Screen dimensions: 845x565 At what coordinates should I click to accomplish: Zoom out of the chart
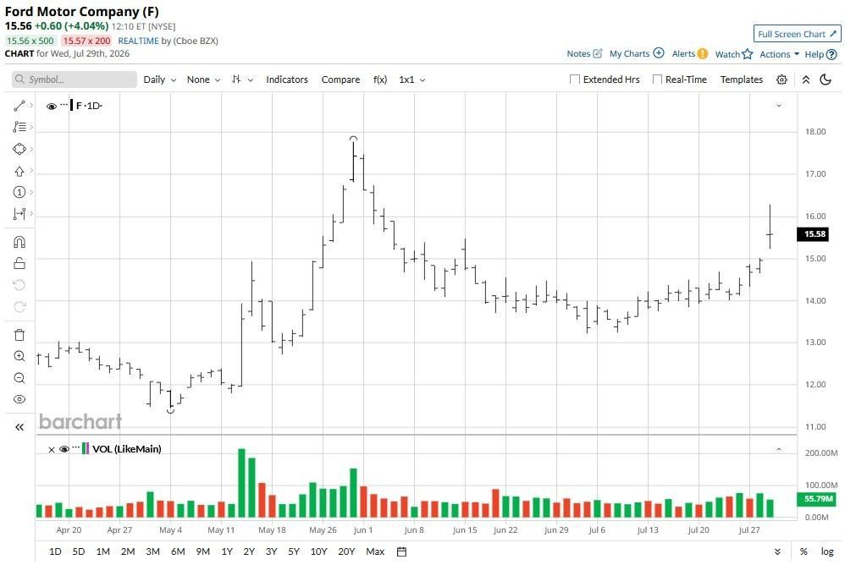click(x=19, y=378)
